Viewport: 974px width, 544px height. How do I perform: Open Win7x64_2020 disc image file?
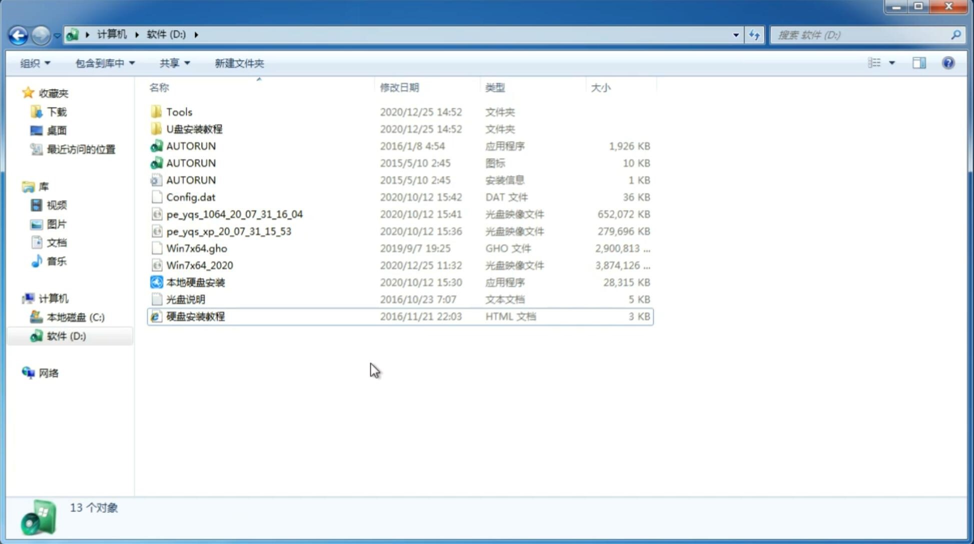pyautogui.click(x=200, y=265)
